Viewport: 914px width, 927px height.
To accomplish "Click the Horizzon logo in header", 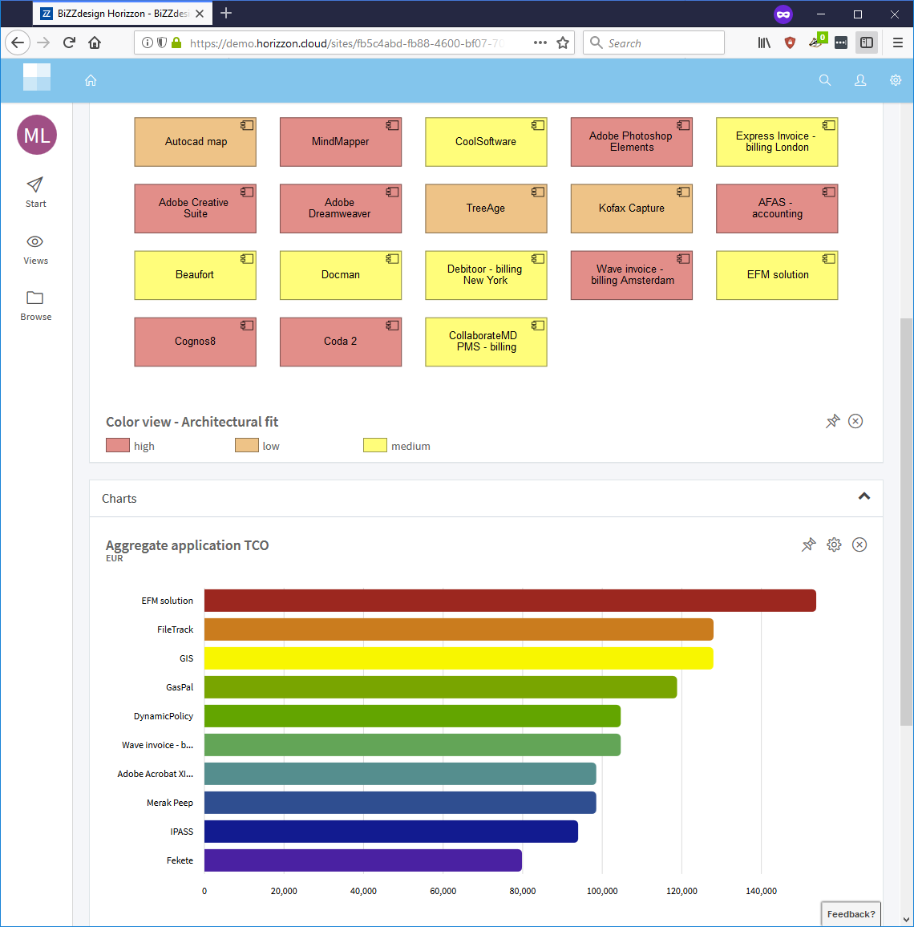I will tap(37, 77).
